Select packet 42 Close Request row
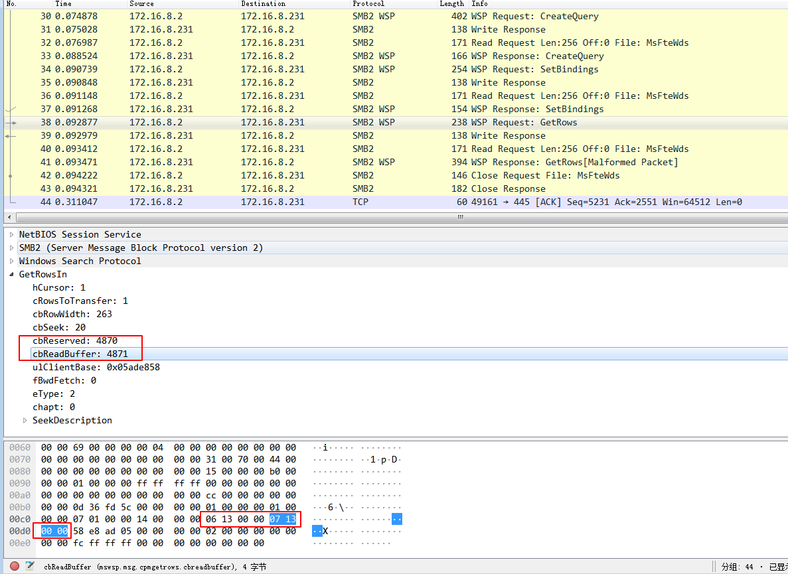Viewport: 788px width, 574px height. tap(396, 175)
